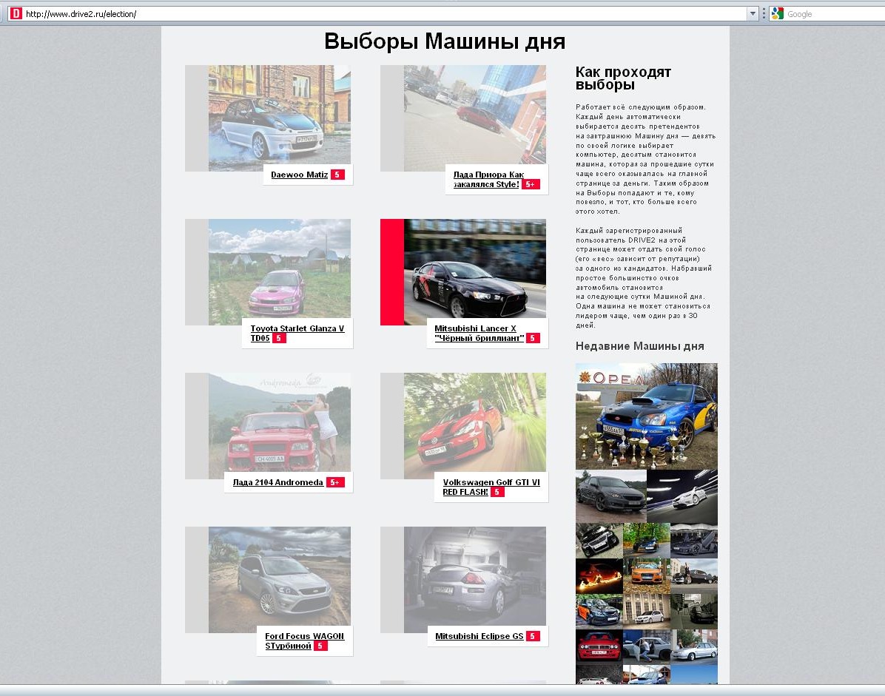The width and height of the screenshot is (885, 696).
Task: Open the red classic car recent thumbnail
Action: pos(599,647)
